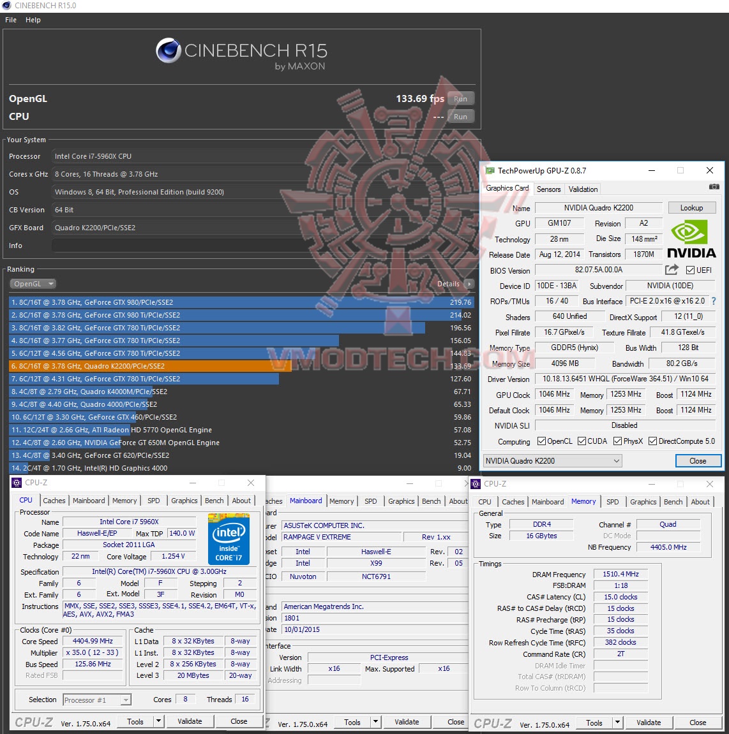Click the RAMPAGE V EXTREME model field
Screen dimensions: 729x734
click(342, 537)
